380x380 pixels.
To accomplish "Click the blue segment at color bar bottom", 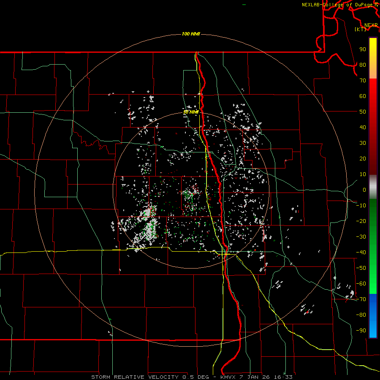I will (x=373, y=316).
